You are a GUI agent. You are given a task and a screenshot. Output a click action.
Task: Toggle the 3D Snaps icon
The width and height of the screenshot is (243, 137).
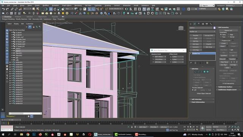(x=90, y=9)
